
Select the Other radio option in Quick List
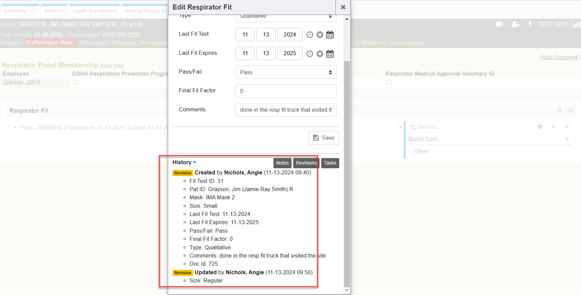[x=411, y=152]
